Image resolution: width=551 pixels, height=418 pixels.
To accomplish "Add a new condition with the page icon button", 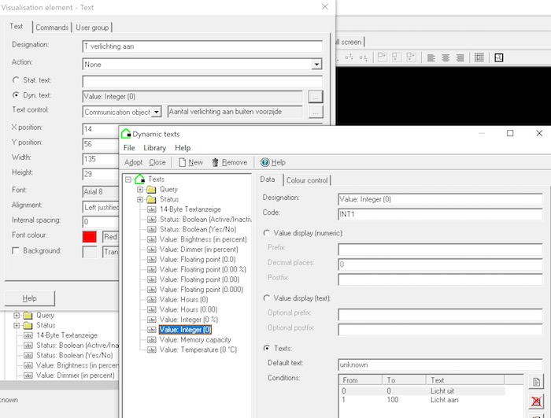I will point(536,382).
